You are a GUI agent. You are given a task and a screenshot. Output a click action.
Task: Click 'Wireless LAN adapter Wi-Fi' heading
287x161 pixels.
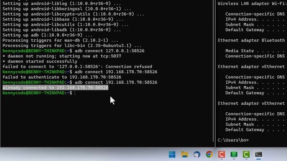[x=252, y=4]
